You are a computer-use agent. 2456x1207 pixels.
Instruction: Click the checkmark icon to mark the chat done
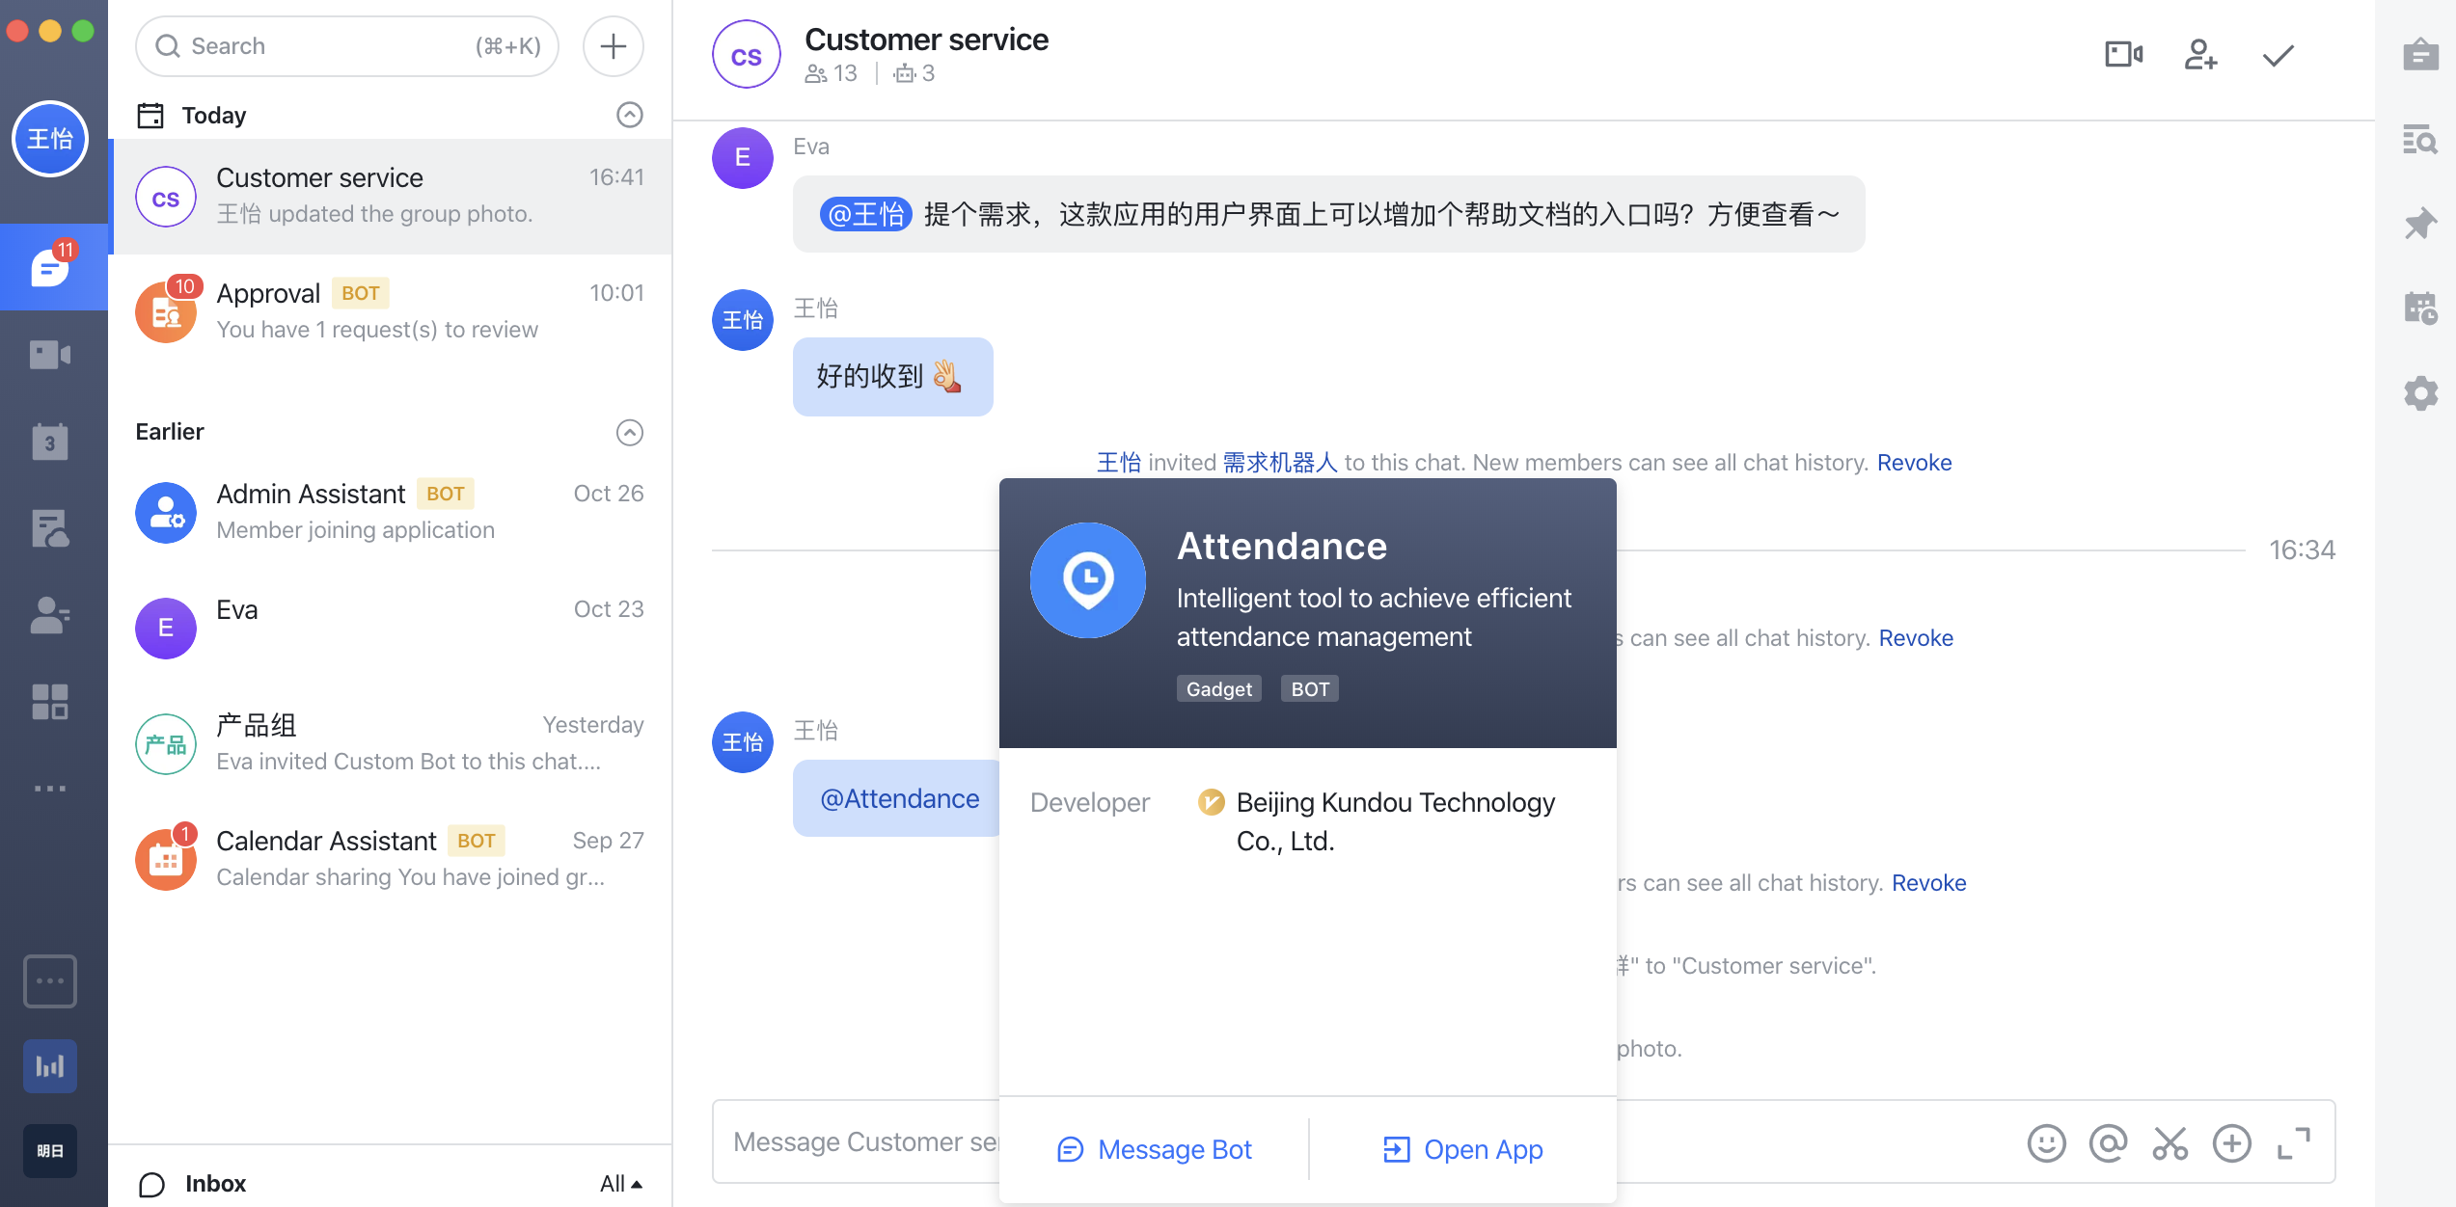click(2278, 56)
